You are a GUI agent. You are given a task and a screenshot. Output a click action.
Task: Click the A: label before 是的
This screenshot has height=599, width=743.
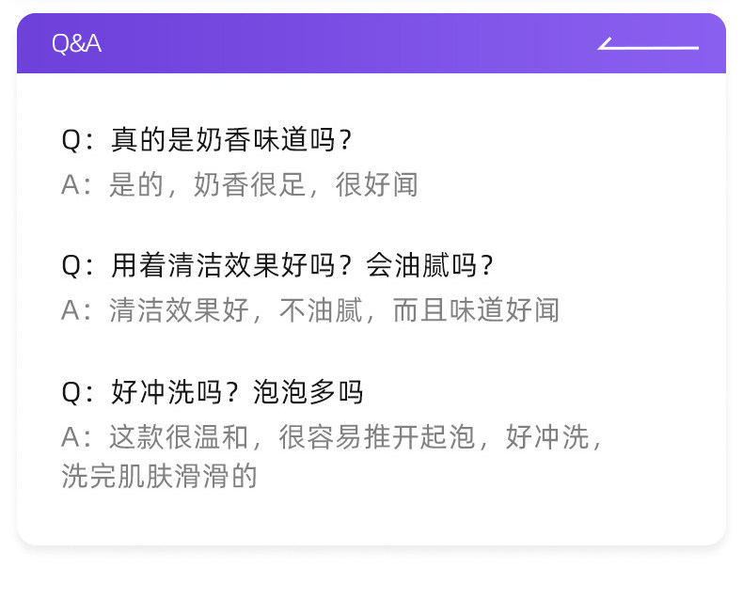(77, 184)
